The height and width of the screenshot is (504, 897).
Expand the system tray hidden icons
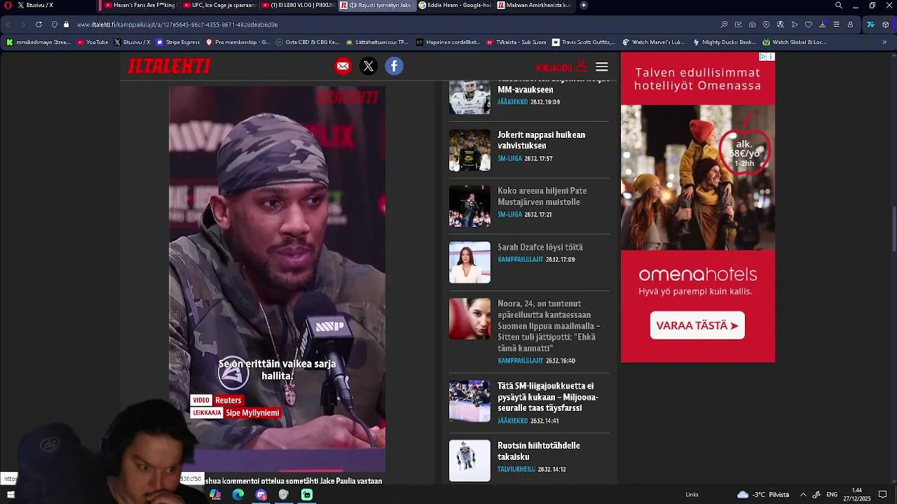coord(803,495)
